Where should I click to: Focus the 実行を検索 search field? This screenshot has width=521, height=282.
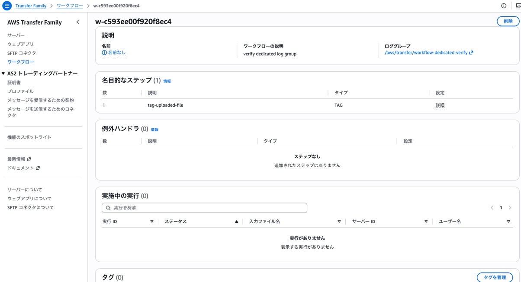[204, 208]
